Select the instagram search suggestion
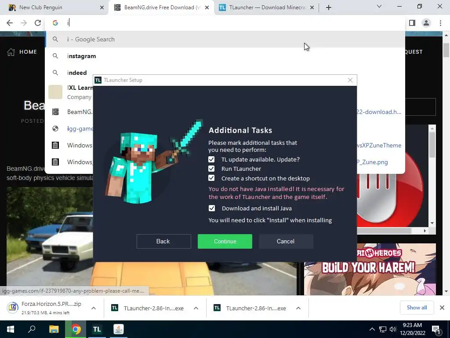The width and height of the screenshot is (450, 338). tap(225, 56)
